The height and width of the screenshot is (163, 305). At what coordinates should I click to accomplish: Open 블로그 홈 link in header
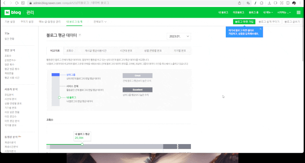point(253,12)
